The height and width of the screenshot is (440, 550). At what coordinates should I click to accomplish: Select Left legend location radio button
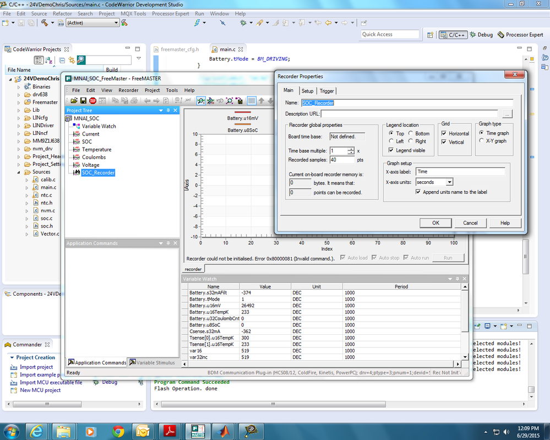click(391, 141)
